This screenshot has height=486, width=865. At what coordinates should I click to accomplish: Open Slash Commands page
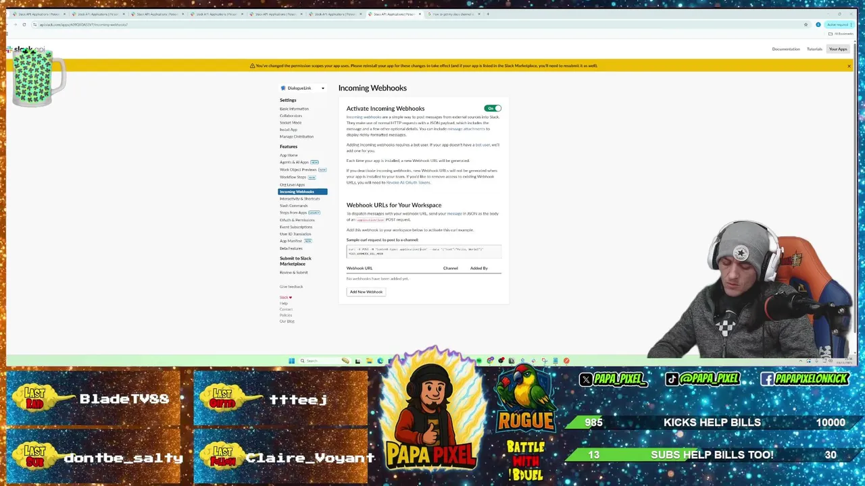pos(293,205)
